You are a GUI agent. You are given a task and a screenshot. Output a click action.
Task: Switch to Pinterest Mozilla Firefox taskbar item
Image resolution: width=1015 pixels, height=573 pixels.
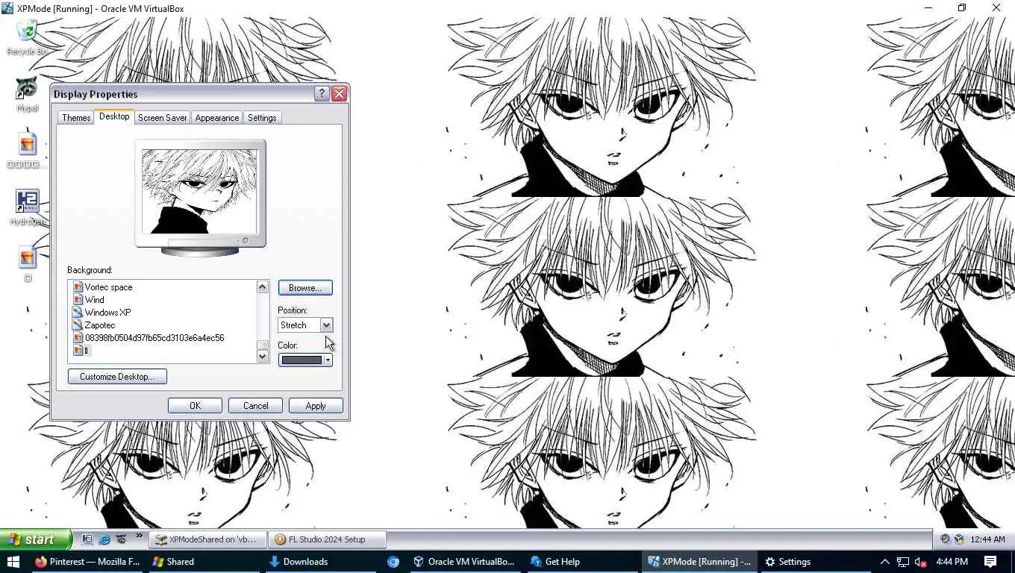[x=87, y=562]
